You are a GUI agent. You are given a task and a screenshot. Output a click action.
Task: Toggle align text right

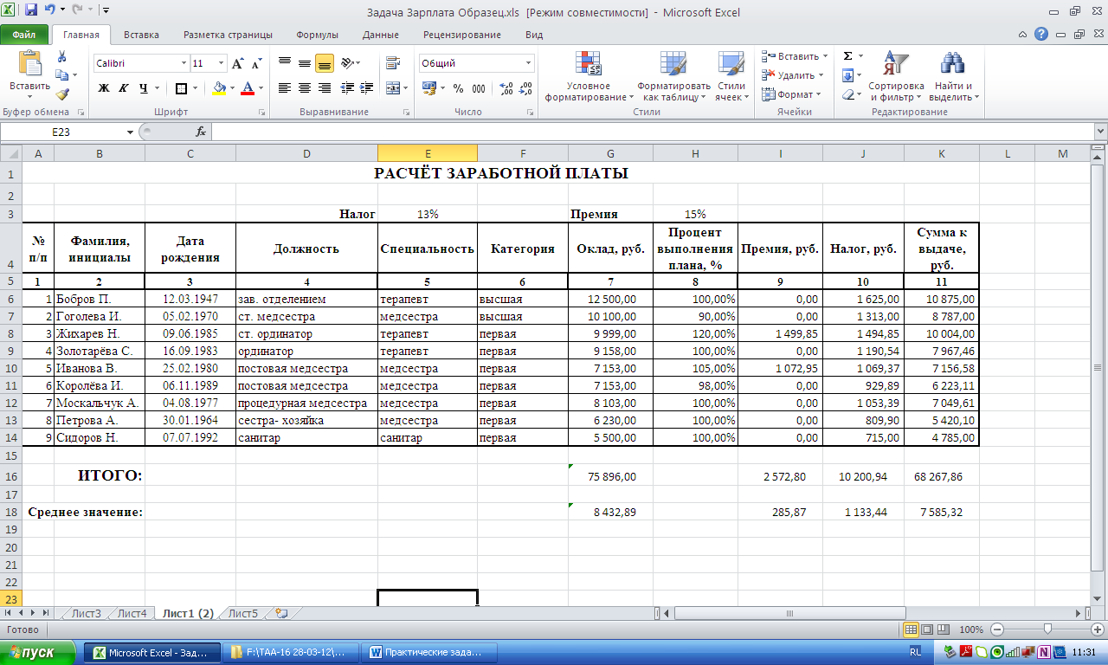(x=325, y=87)
